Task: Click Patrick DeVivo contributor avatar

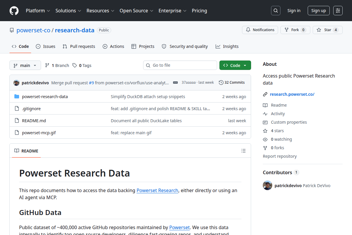Action: [268, 185]
